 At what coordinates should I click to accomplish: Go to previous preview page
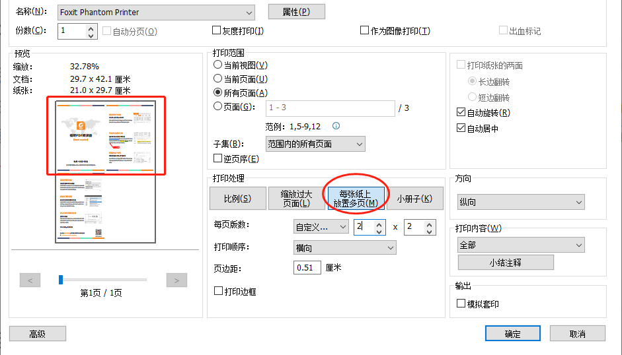[x=30, y=280]
